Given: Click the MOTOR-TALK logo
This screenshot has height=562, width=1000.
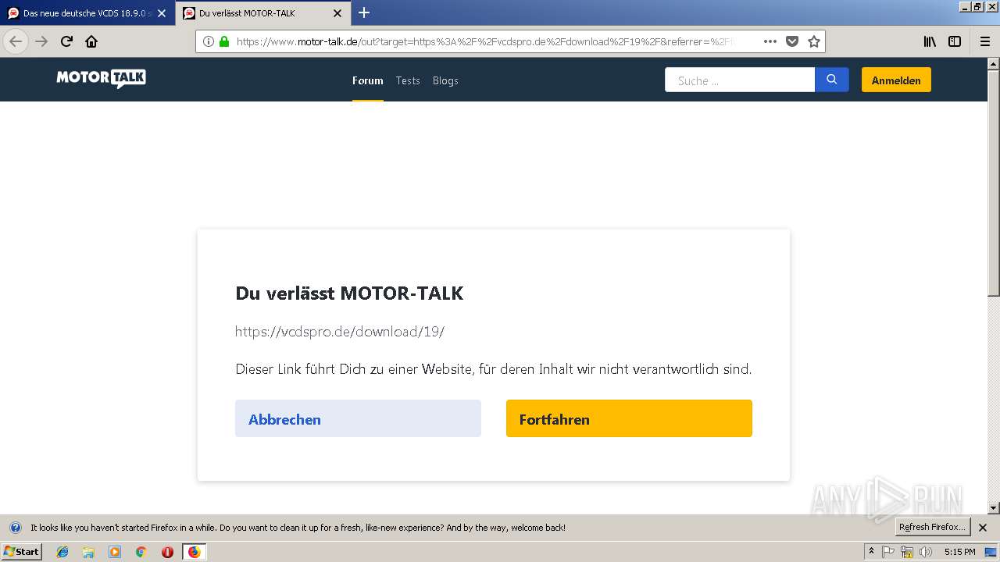Looking at the screenshot, I should 101,79.
